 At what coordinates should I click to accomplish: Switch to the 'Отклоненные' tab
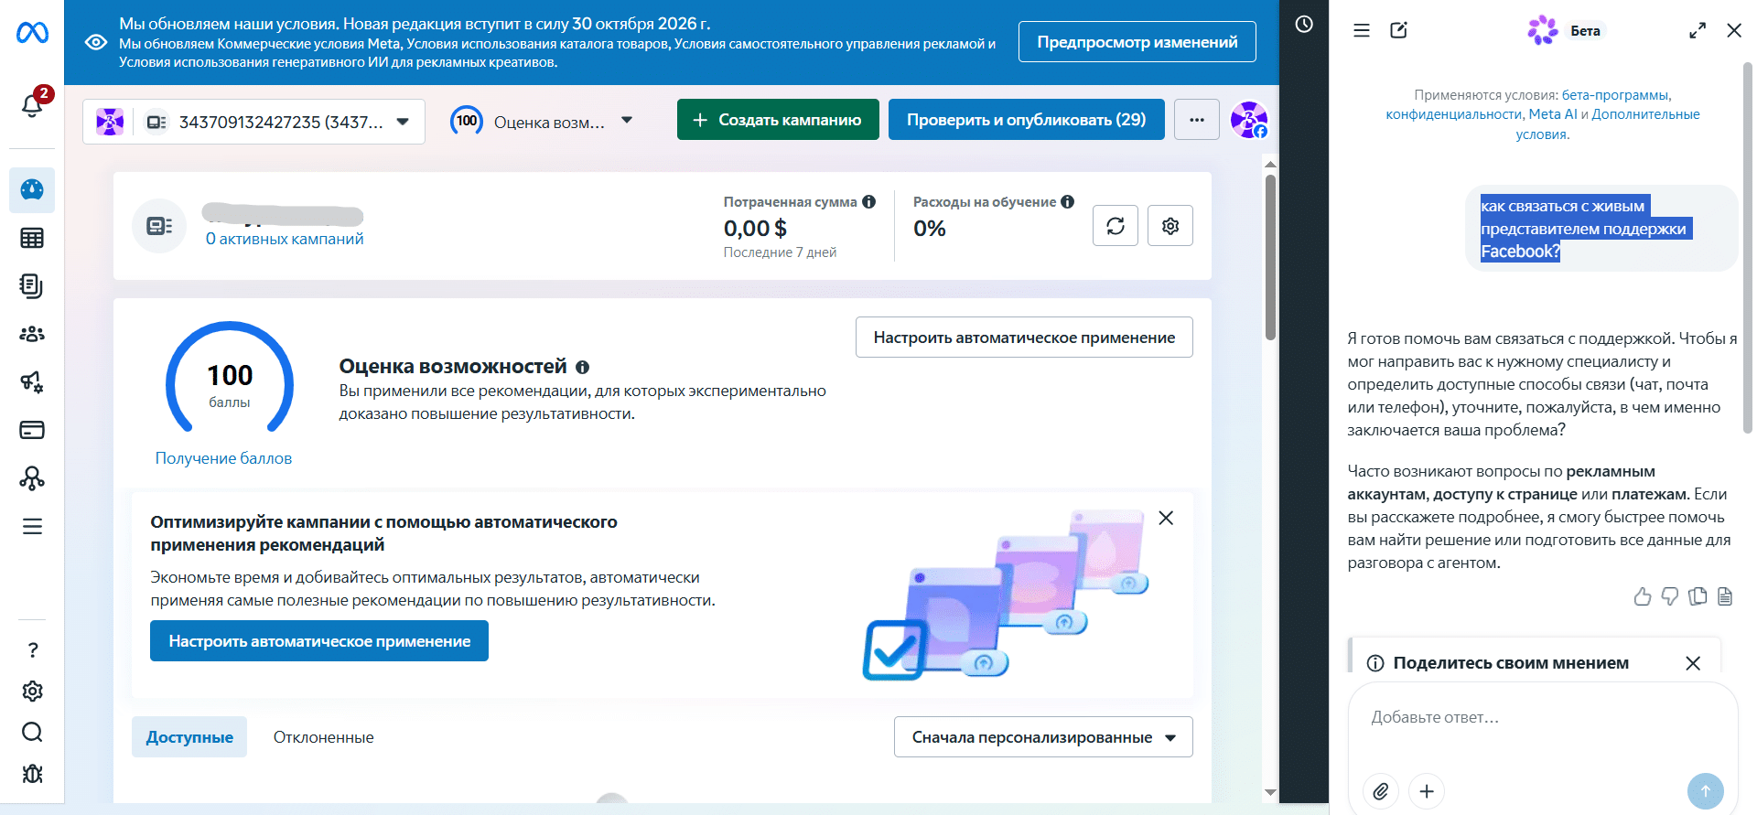pyautogui.click(x=324, y=737)
